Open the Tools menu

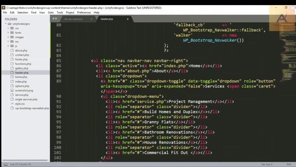[60, 13]
